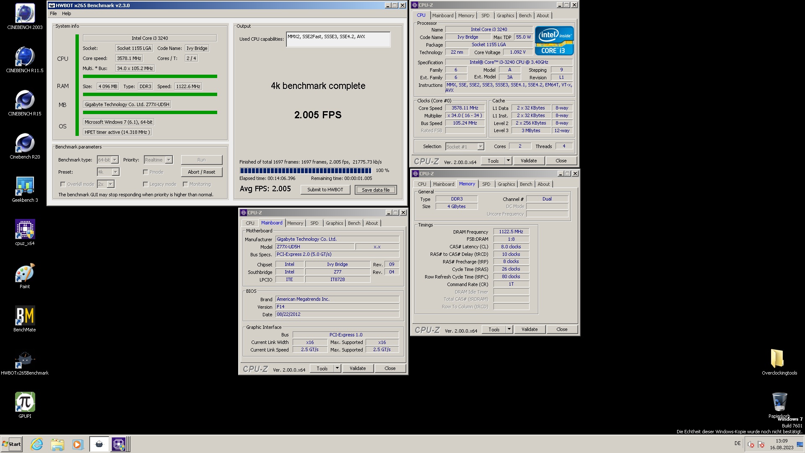Click Close in Memory CPU-Z window
Viewport: 805px width, 453px height.
coord(562,329)
